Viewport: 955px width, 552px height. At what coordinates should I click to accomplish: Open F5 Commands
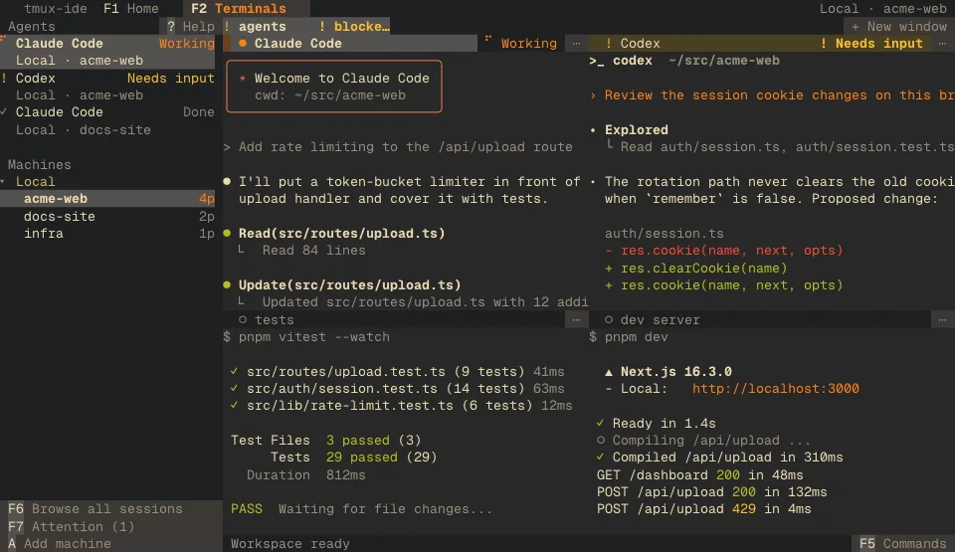click(902, 543)
